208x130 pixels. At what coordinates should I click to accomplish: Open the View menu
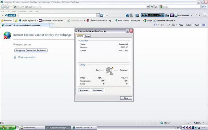[x=14, y=11]
